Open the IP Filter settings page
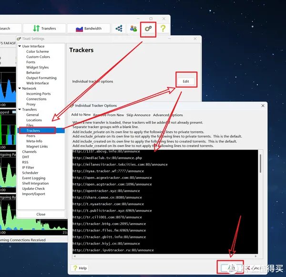The height and width of the screenshot is (277, 286). (x=28, y=168)
